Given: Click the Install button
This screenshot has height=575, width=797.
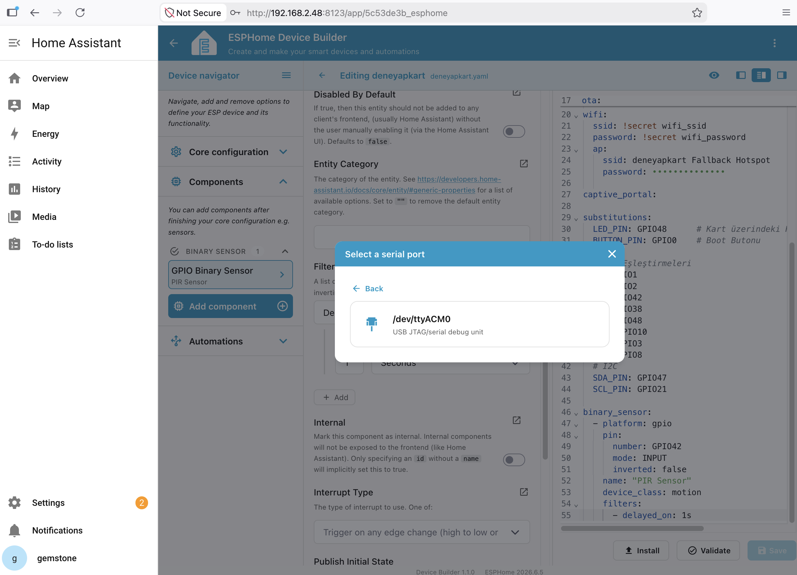Looking at the screenshot, I should [x=641, y=550].
